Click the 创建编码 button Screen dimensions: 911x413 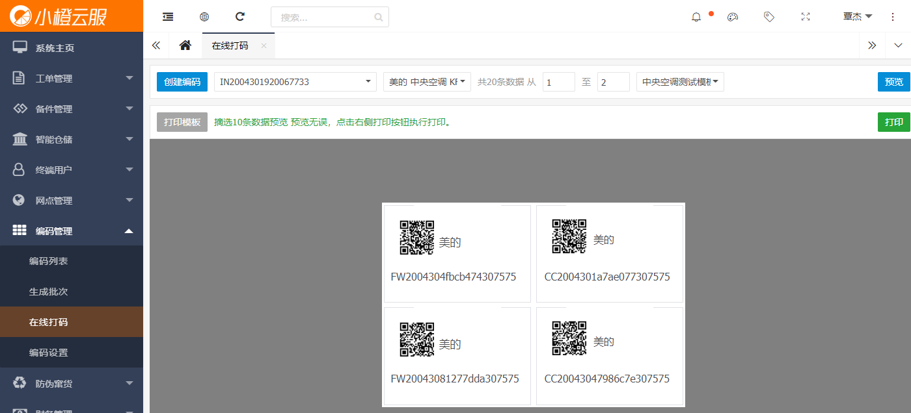click(182, 82)
